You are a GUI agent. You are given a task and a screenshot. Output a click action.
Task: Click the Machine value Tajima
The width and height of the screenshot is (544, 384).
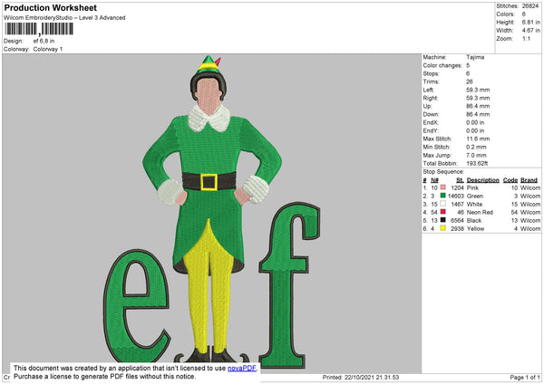pyautogui.click(x=475, y=57)
